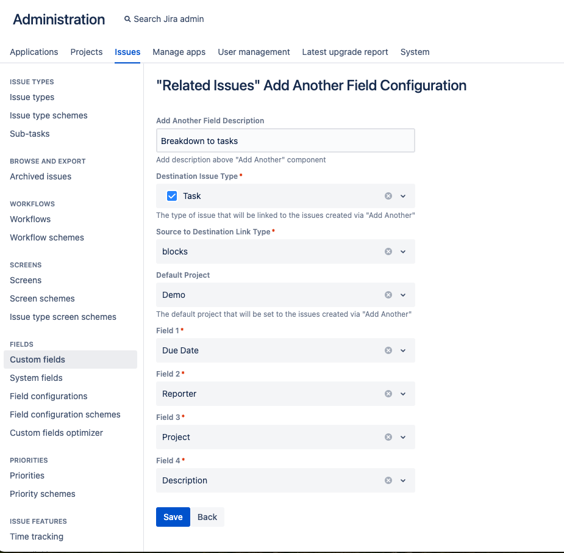Save the field configuration
564x553 pixels.
click(173, 517)
